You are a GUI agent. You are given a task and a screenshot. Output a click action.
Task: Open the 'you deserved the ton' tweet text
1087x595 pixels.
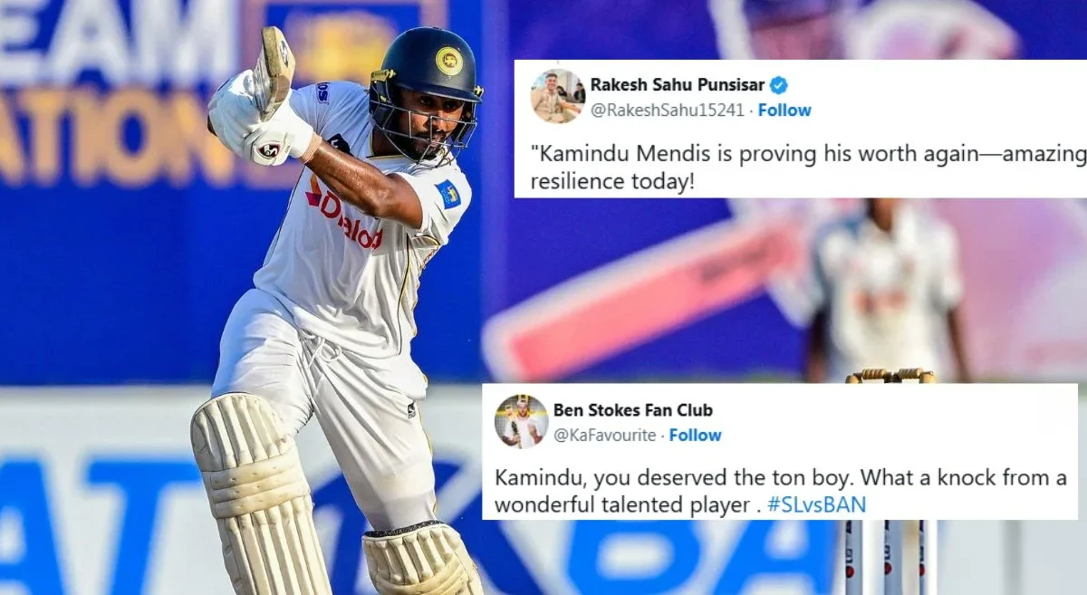click(781, 492)
